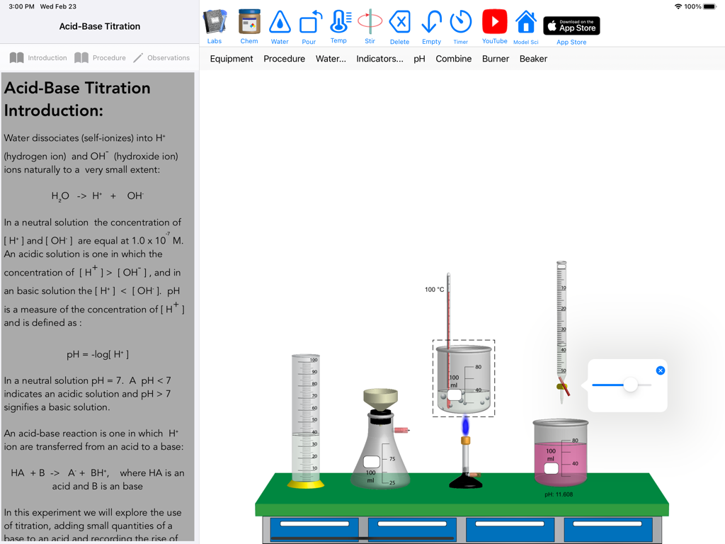Open the Beaker selection menu
The width and height of the screenshot is (725, 544).
click(x=533, y=59)
